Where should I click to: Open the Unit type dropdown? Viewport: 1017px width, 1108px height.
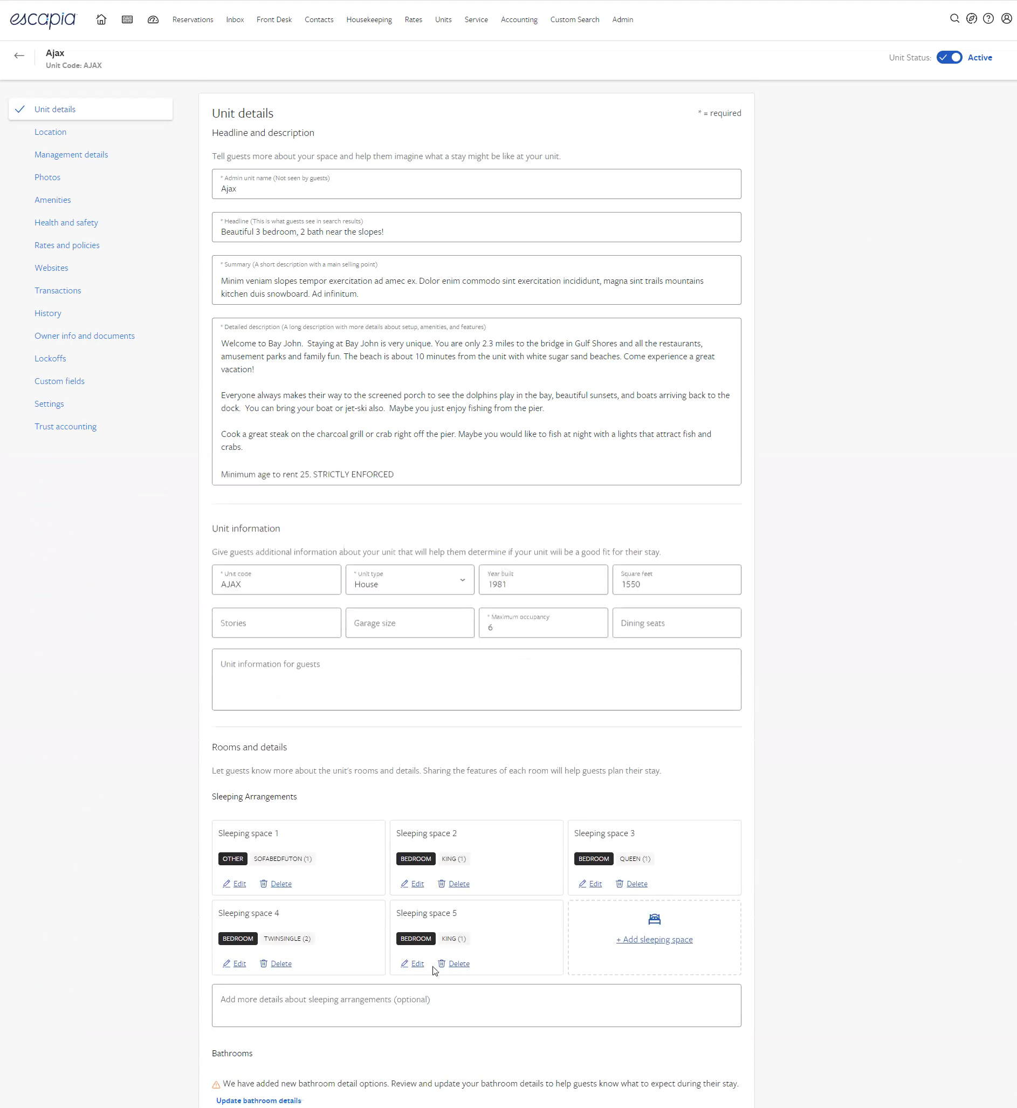pos(409,579)
